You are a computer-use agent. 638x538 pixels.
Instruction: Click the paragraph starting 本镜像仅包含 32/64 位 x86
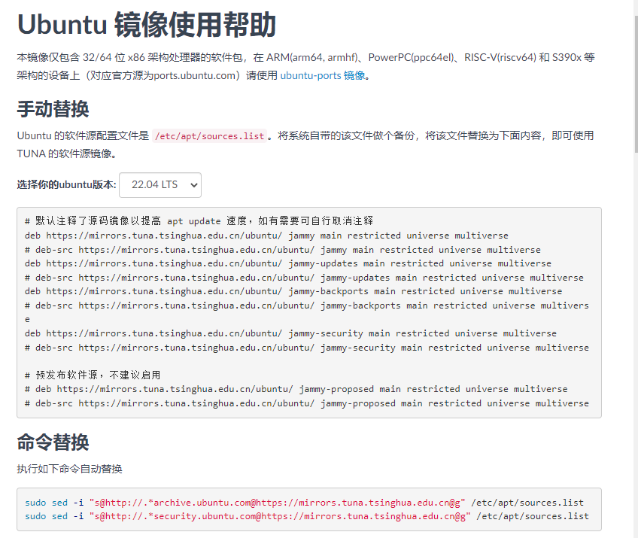306,66
